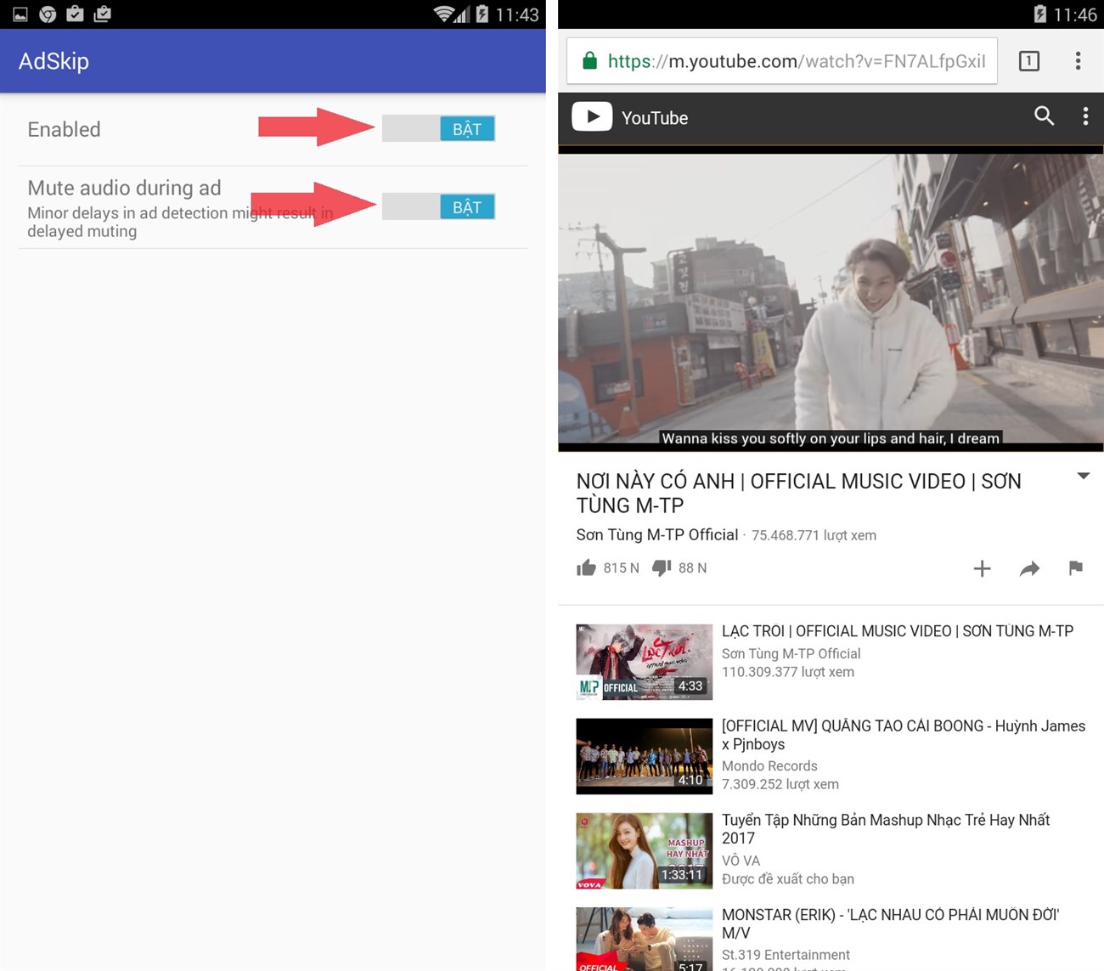
Task: Add video to playlist with the plus icon
Action: [x=982, y=568]
